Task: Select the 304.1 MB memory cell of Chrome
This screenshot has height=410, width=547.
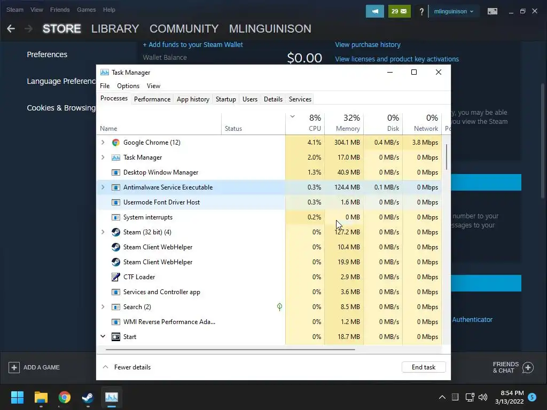Action: click(x=344, y=142)
